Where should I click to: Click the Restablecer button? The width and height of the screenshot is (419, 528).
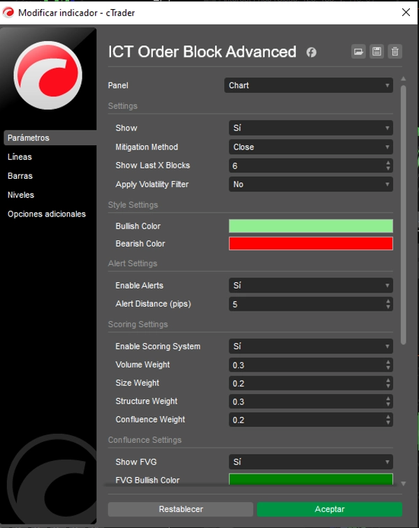coord(180,509)
